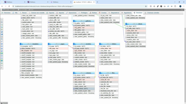The height and width of the screenshot is (104, 186).
Task: Switch to the first RifaMania browser tab
Action: pyautogui.click(x=15, y=2)
